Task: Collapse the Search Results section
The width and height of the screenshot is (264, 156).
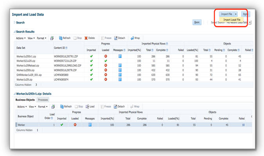Action: pyautogui.click(x=14, y=32)
